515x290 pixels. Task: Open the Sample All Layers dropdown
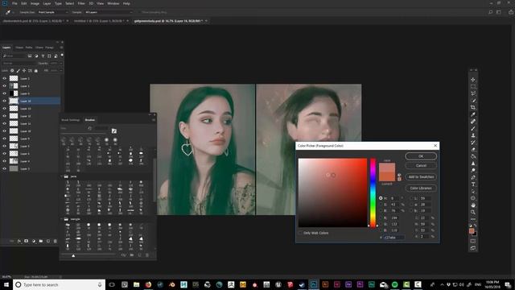[109, 12]
